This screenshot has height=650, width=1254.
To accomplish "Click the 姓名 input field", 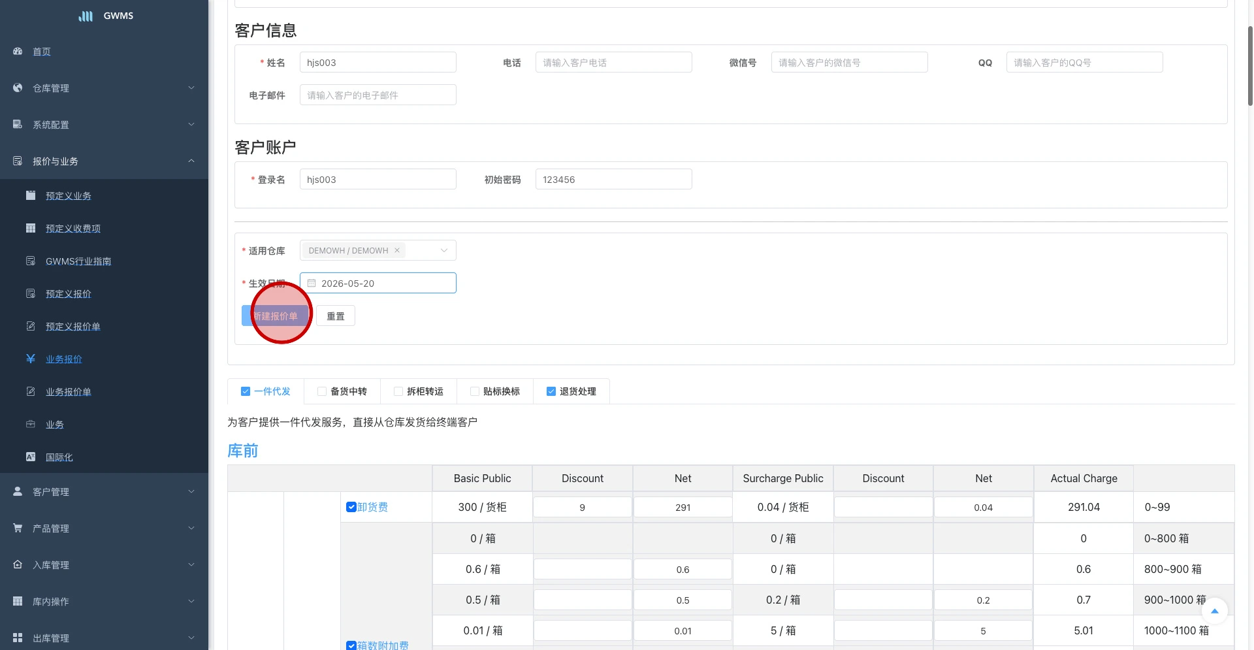I will coord(378,62).
